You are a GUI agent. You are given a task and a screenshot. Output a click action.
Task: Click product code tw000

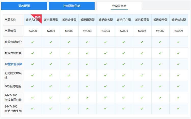33,31
